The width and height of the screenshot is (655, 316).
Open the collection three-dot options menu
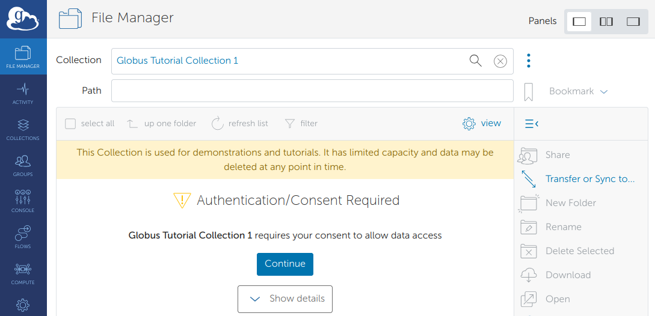[x=529, y=61]
